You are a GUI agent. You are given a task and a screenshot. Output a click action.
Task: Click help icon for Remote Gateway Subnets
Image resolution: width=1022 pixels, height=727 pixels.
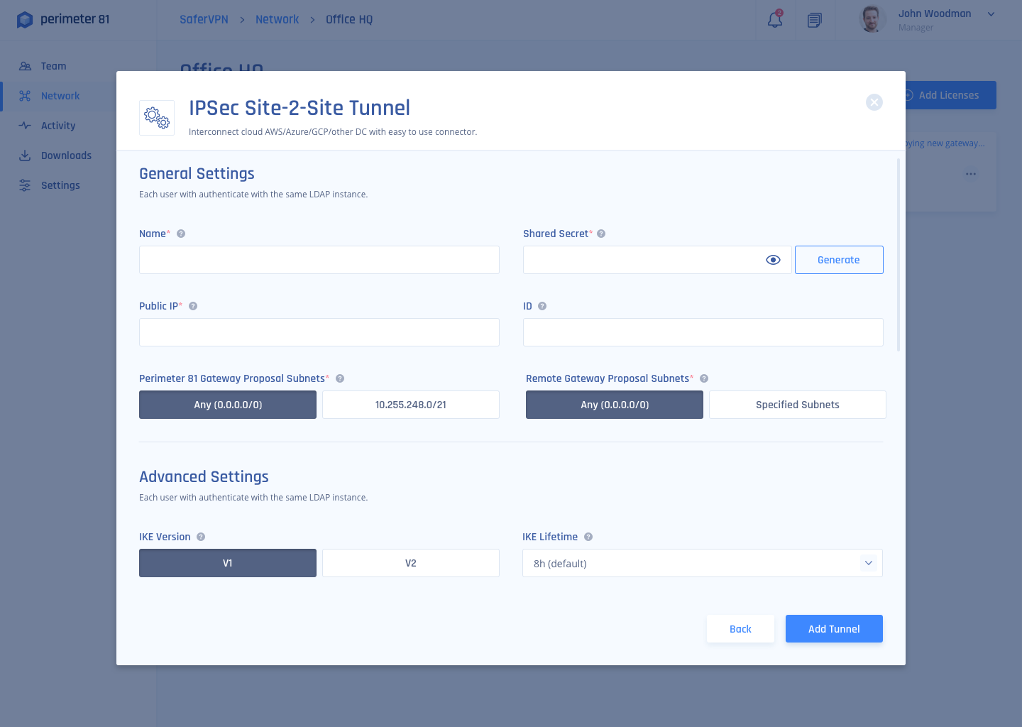click(x=704, y=378)
